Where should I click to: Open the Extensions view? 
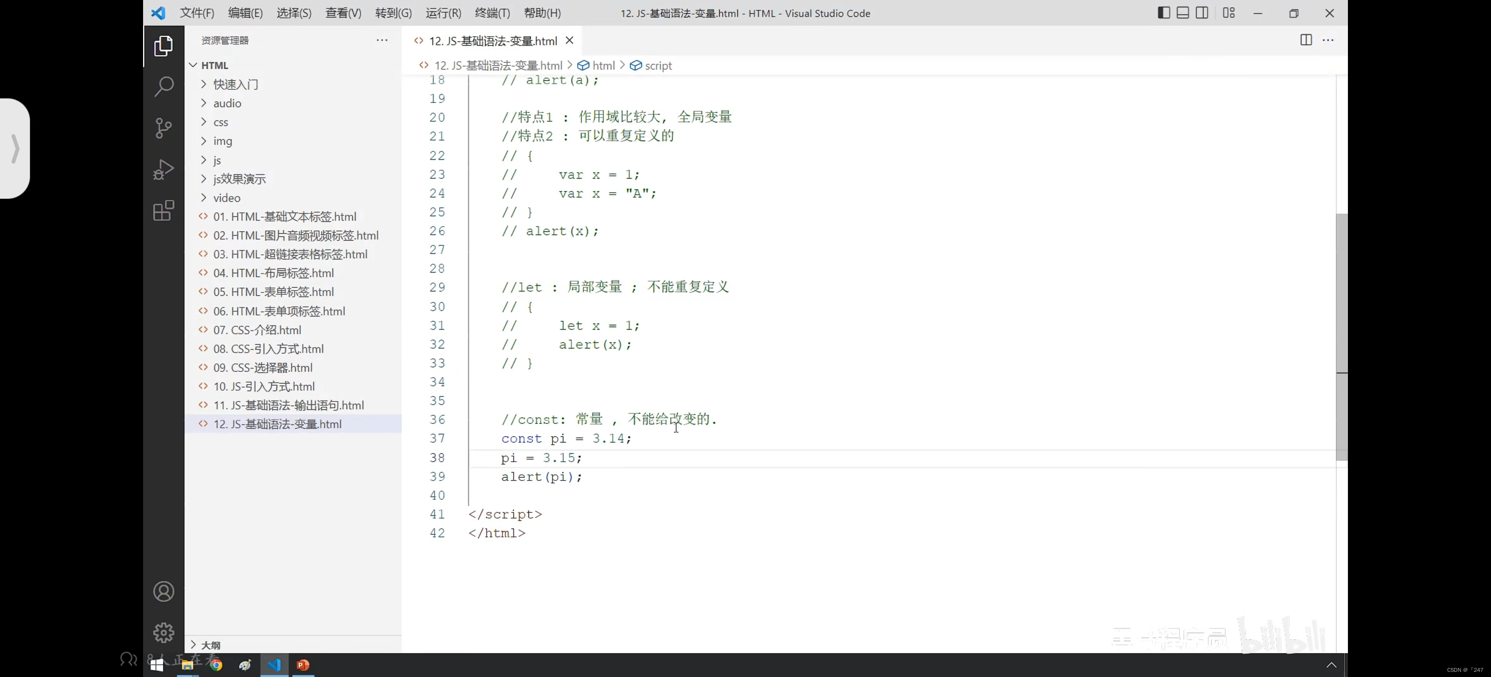click(164, 211)
